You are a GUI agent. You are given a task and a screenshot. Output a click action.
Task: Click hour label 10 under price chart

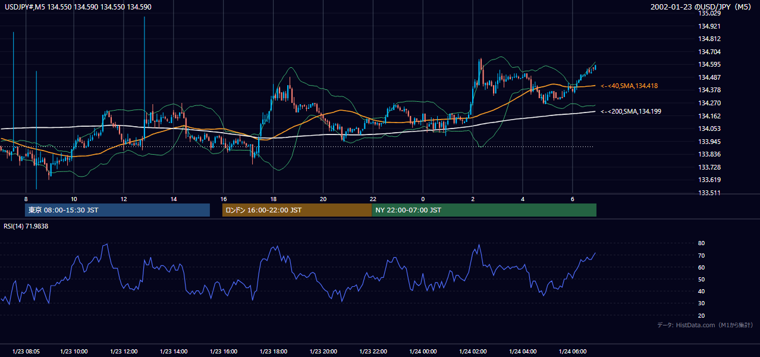pyautogui.click(x=74, y=199)
